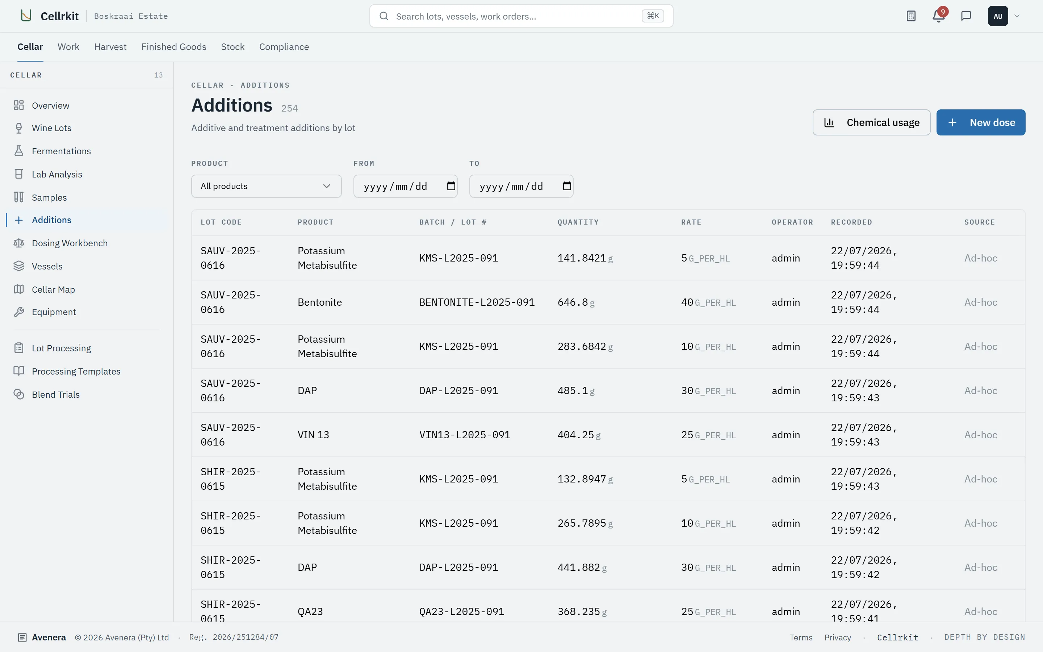Click QA23-L2025-091 batch cell
This screenshot has height=652, width=1043.
click(462, 611)
